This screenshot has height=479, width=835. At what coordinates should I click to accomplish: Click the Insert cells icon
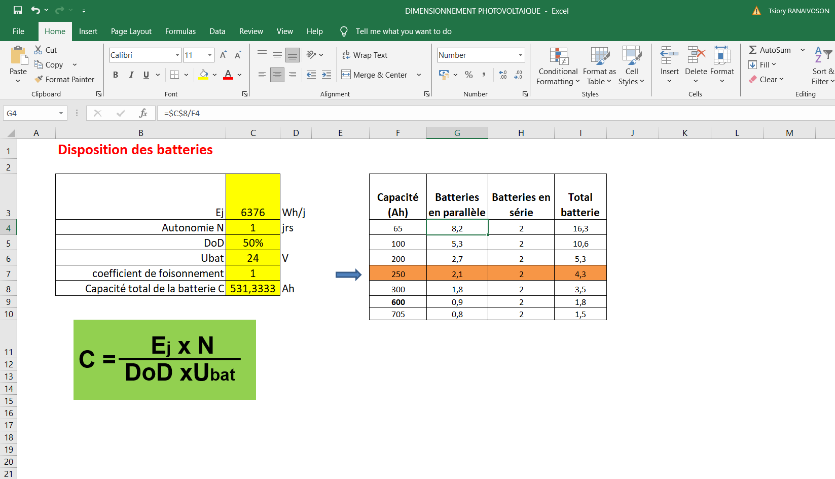point(669,55)
